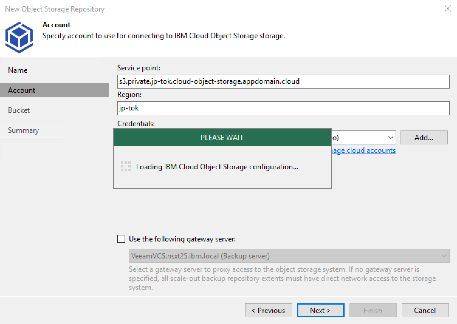Enable Use the following gateway server

[x=121, y=239]
